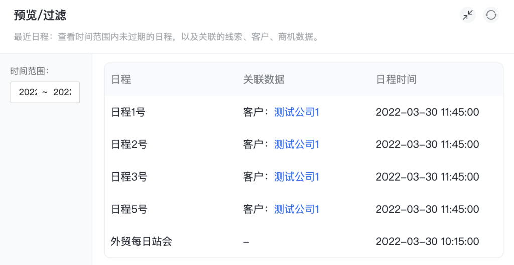Select the 日程2号 schedule name
Viewport: 514px width, 265px height.
click(129, 145)
